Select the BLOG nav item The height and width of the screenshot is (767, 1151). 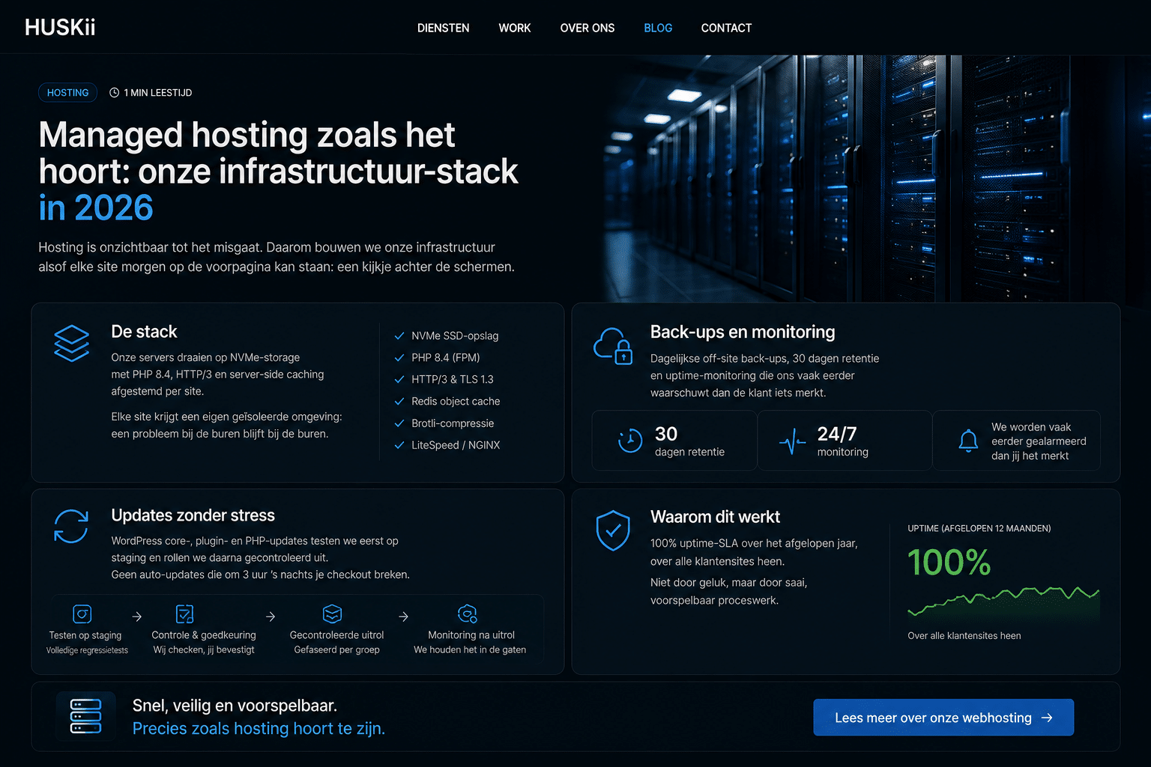point(658,28)
